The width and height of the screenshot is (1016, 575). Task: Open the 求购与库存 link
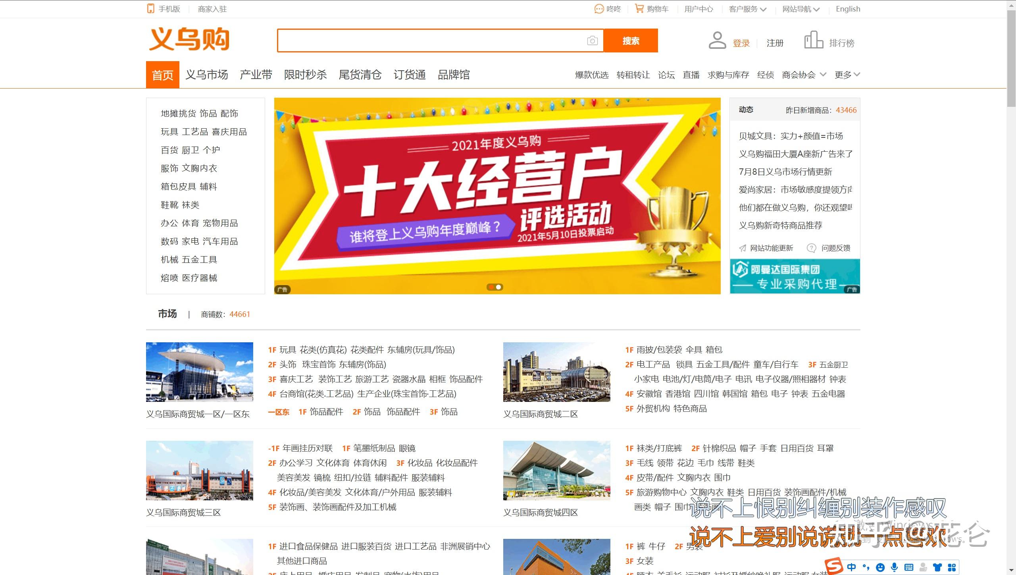tap(728, 75)
